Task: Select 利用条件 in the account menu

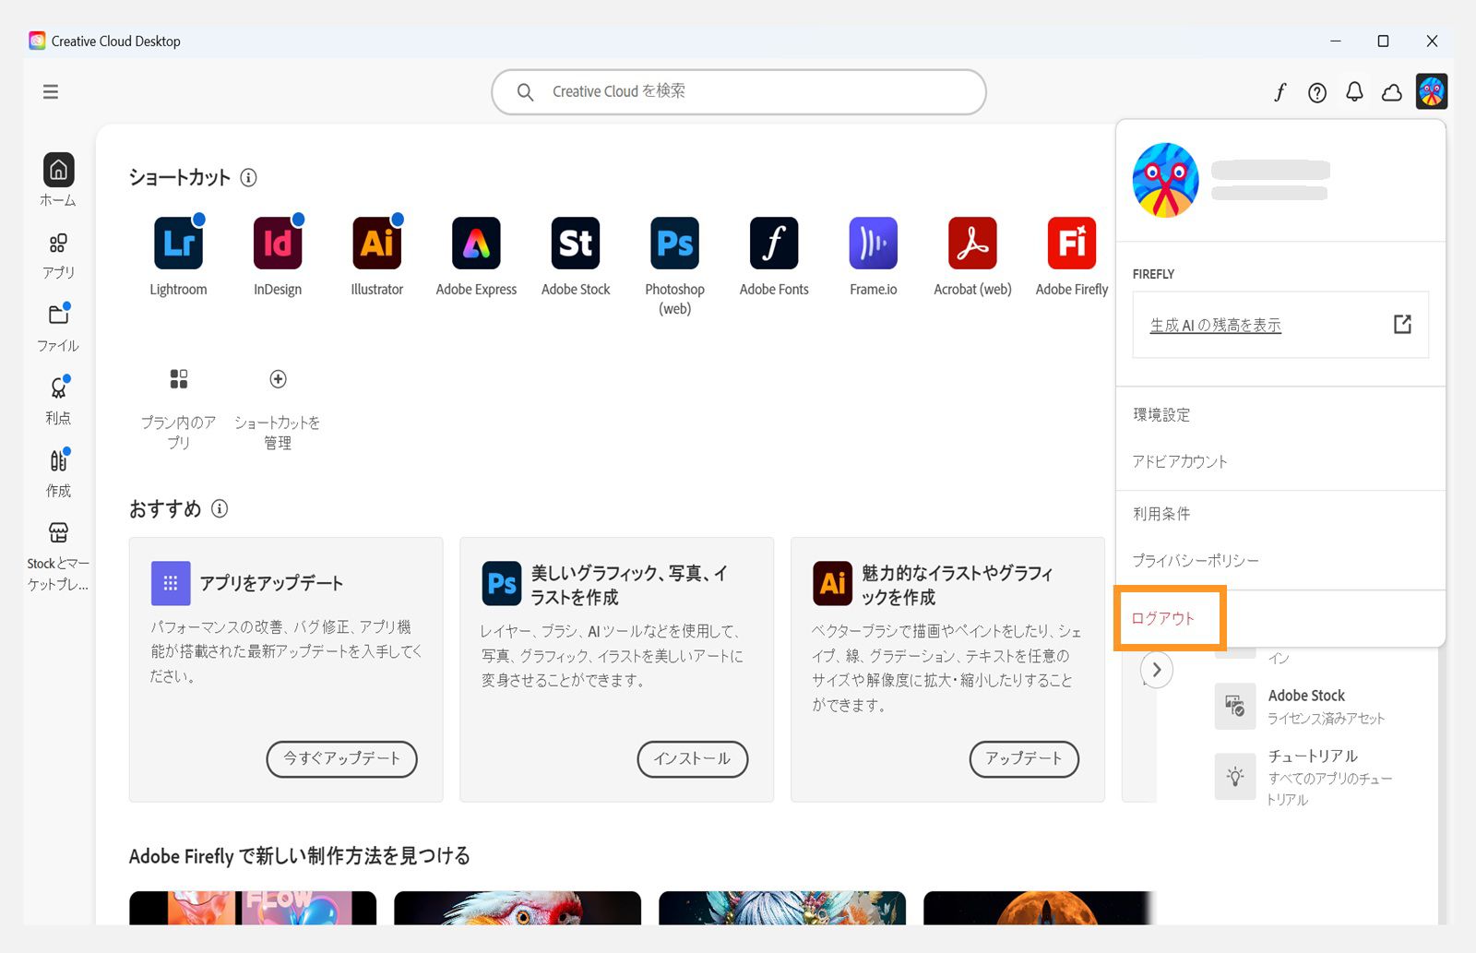Action: 1161,513
